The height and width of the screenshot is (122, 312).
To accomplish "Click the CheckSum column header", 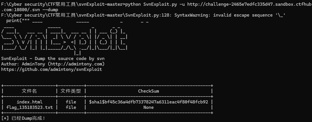I will tap(149, 91).
